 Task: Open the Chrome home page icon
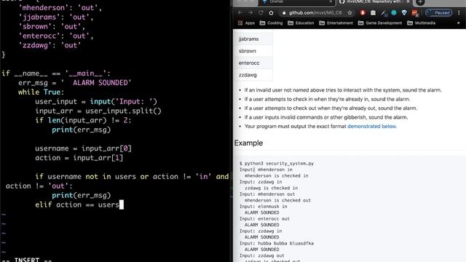click(271, 13)
